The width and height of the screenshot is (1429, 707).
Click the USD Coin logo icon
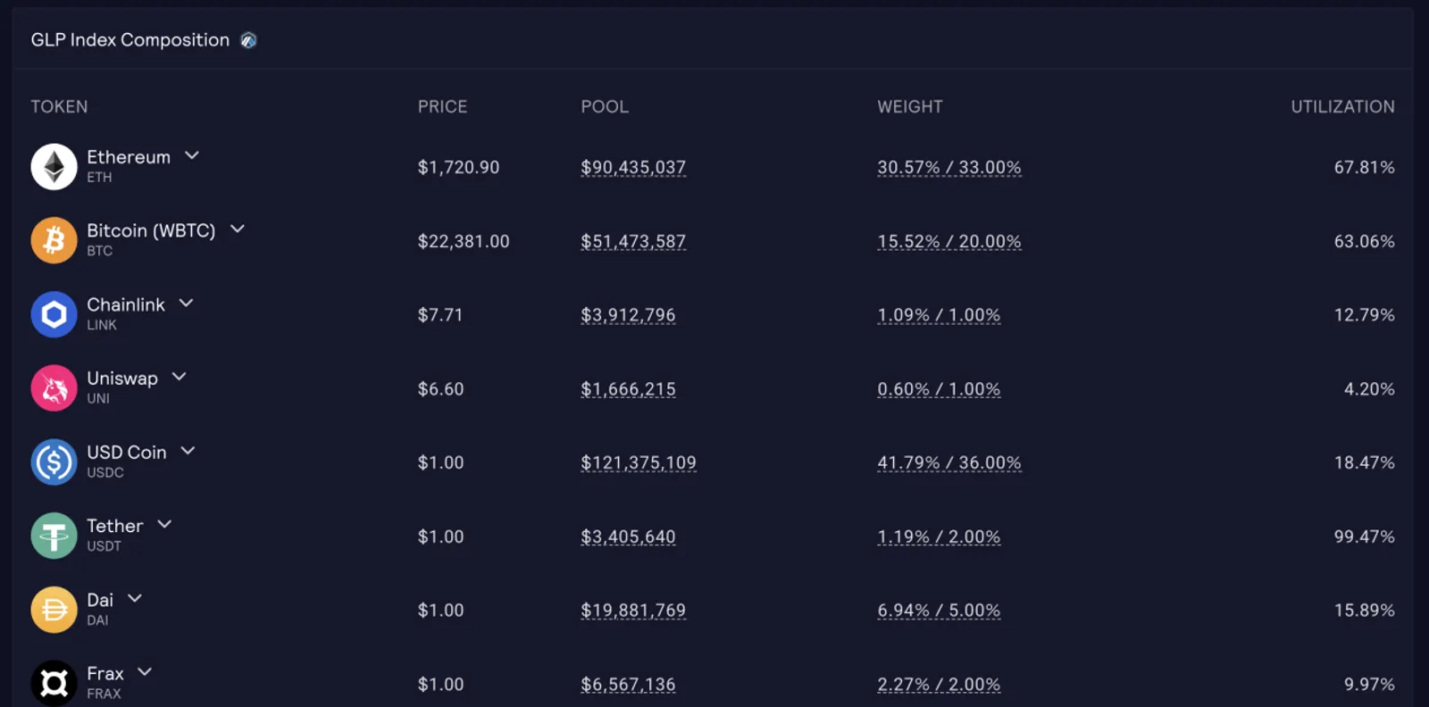[x=54, y=462]
